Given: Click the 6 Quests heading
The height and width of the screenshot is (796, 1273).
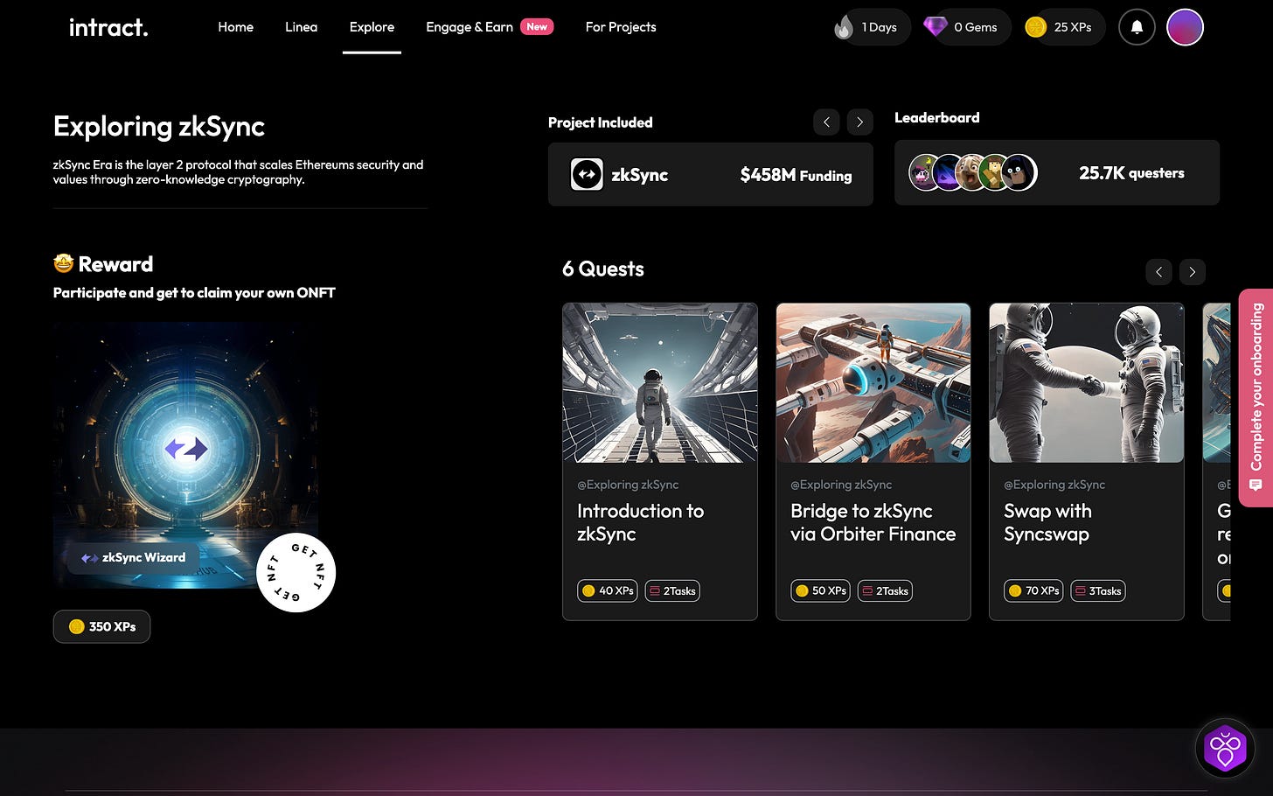Looking at the screenshot, I should pyautogui.click(x=603, y=269).
